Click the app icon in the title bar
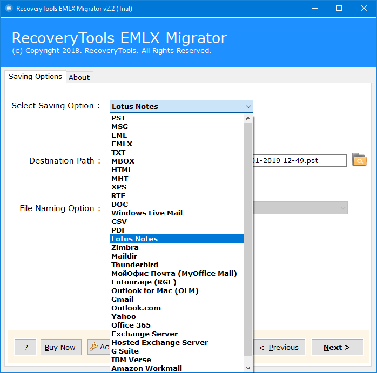Screen dimensions: 377x373 (x=9, y=9)
